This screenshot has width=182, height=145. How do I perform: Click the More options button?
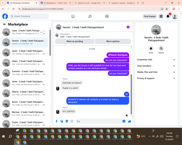click(113, 41)
